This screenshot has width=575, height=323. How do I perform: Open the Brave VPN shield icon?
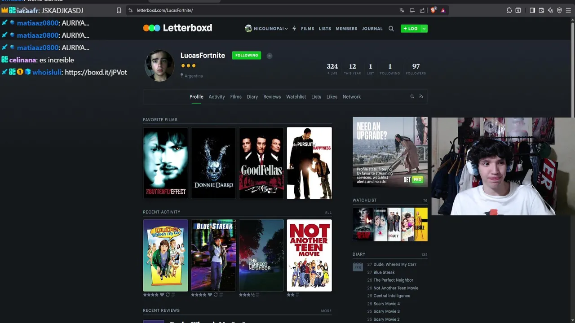[559, 10]
